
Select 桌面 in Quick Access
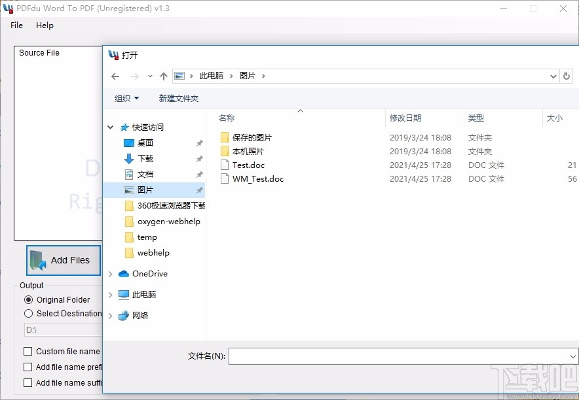144,142
